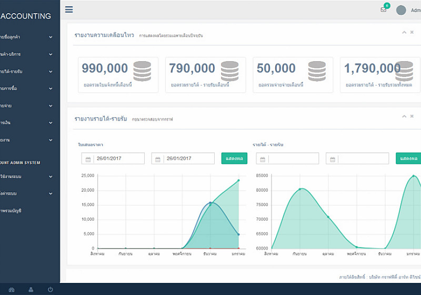The width and height of the screenshot is (421, 295).
Task: Click the coin stack icon beside 50,000
Action: pyautogui.click(x=317, y=71)
